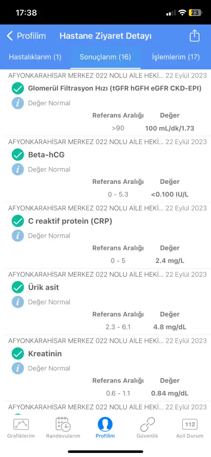
Task: Tap green checkmark next to C reaktif protein
Action: [18, 221]
